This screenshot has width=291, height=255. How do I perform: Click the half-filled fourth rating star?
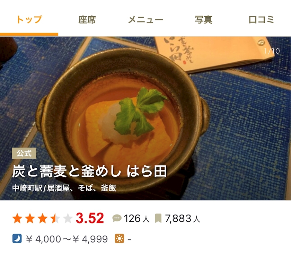pos(55,218)
